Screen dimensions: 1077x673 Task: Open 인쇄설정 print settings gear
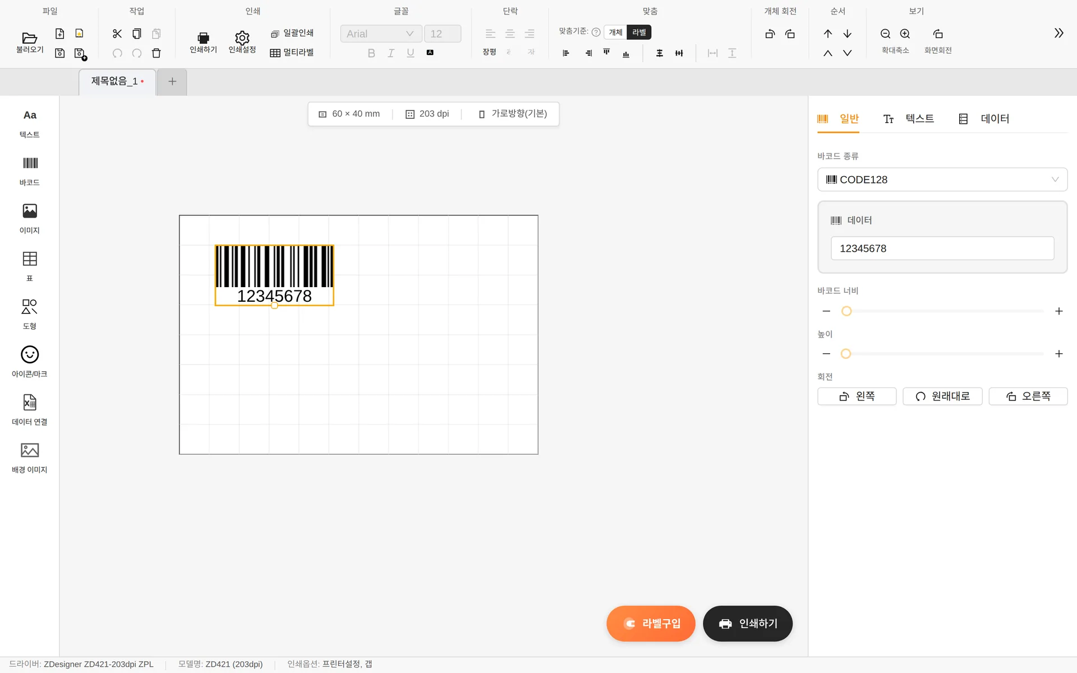(242, 42)
